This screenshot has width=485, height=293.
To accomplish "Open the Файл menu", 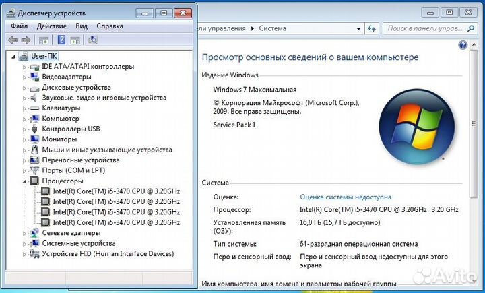I will point(19,26).
